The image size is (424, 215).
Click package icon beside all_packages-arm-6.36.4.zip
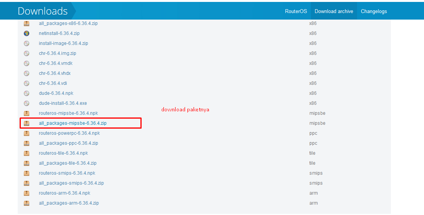[27, 203]
